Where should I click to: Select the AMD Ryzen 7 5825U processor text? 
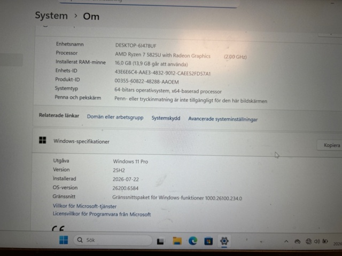pyautogui.click(x=162, y=55)
